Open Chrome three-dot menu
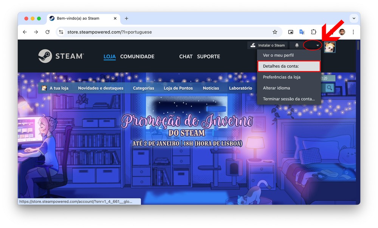Screen dimensions: 378x228 [x=353, y=32]
